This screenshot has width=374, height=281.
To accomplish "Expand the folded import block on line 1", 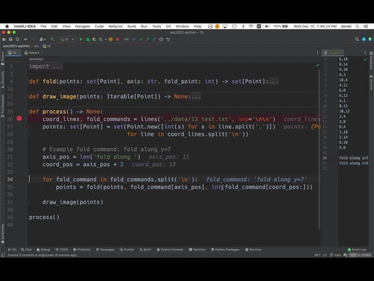I will pos(27,66).
